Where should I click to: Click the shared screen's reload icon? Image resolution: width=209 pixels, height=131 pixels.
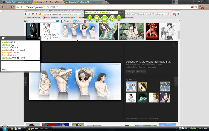[33, 14]
